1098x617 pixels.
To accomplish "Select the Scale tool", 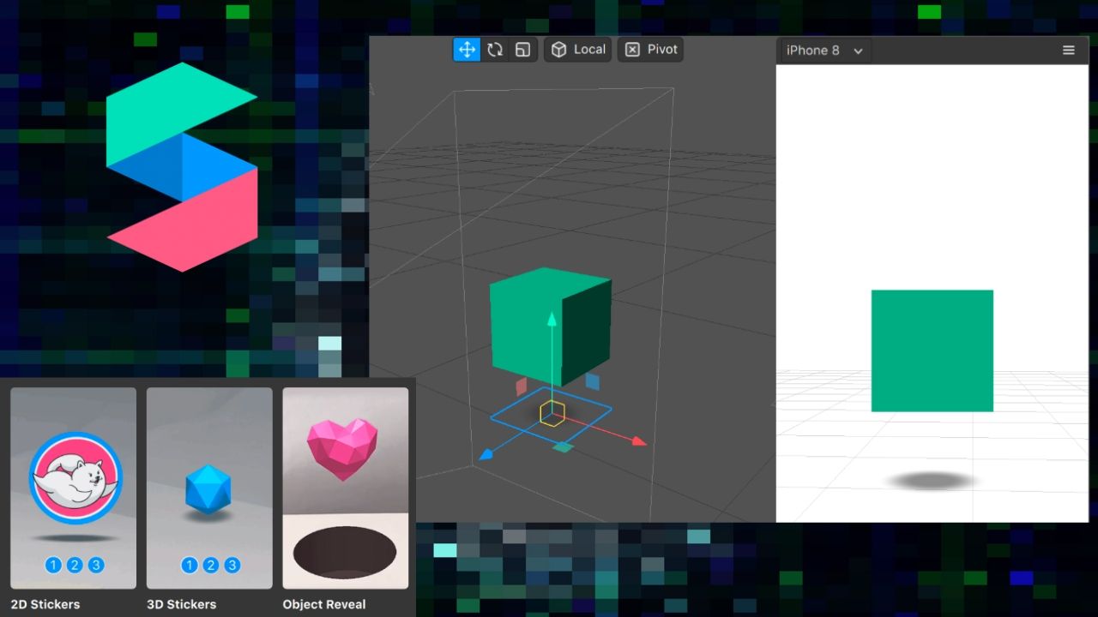I will click(522, 50).
